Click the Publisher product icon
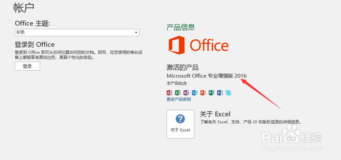Viewport: 341px width, 160px height. click(211, 92)
